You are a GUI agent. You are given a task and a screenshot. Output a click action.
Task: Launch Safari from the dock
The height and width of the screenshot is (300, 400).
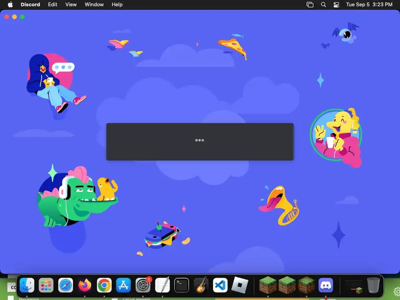66,285
